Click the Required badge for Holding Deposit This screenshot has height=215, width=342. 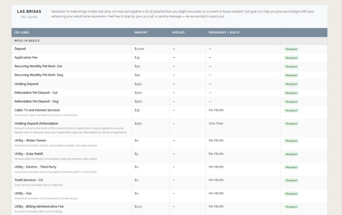291,84
